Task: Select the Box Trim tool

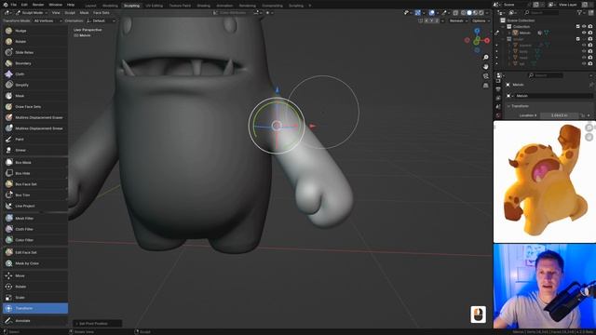Action: [35, 194]
